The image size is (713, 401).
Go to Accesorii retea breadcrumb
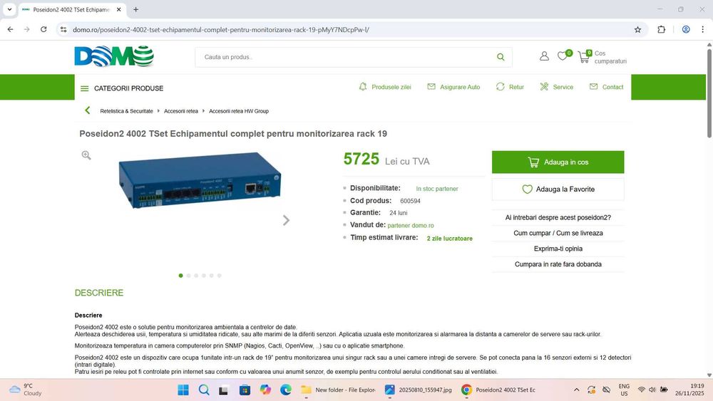tap(181, 111)
